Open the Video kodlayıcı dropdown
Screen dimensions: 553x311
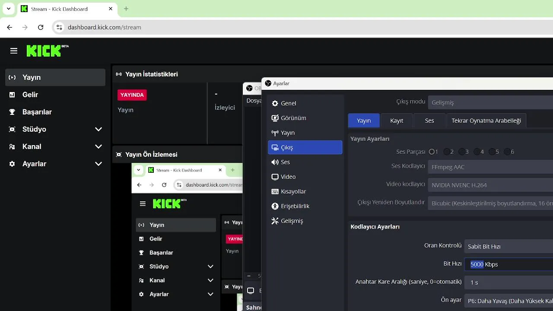click(490, 185)
